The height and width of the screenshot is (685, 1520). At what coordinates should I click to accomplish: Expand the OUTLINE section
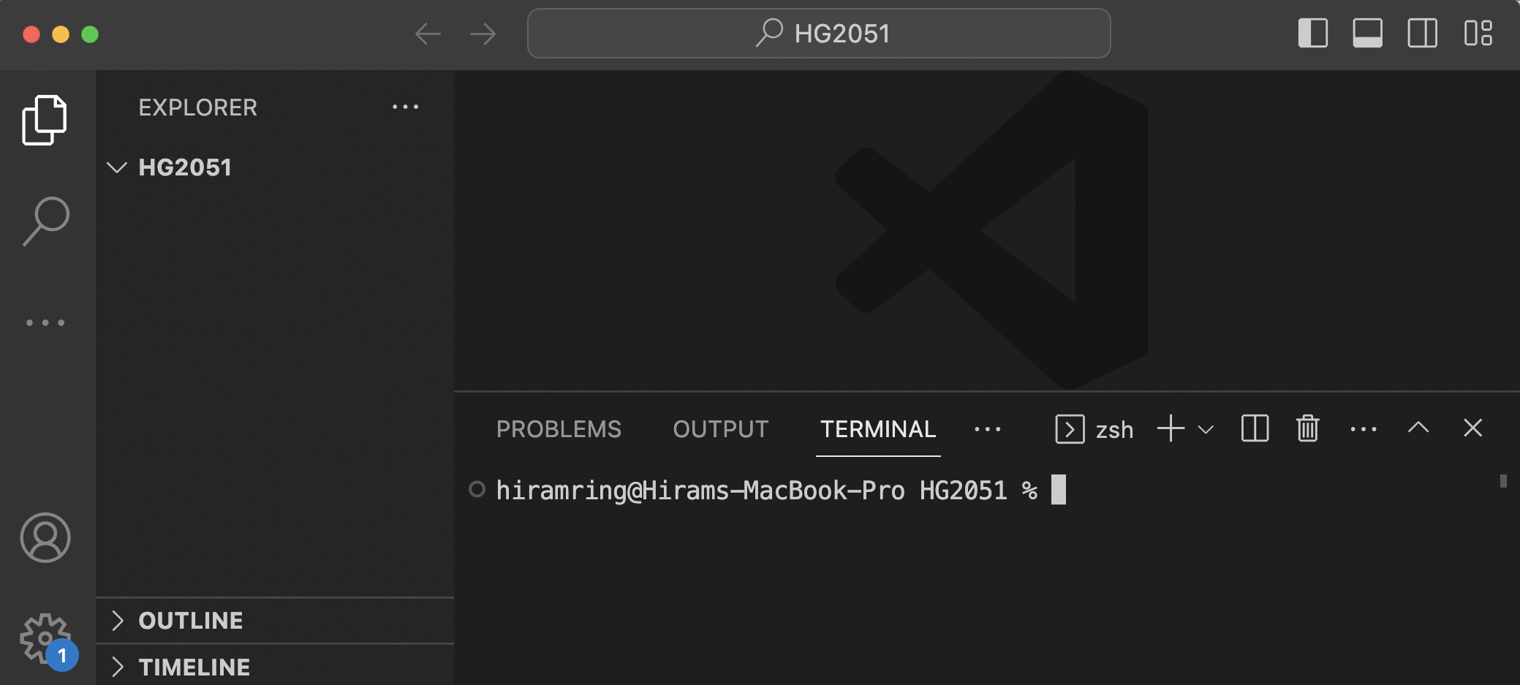point(191,621)
